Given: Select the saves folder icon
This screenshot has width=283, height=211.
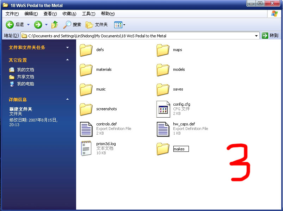Looking at the screenshot, I should click(163, 89).
